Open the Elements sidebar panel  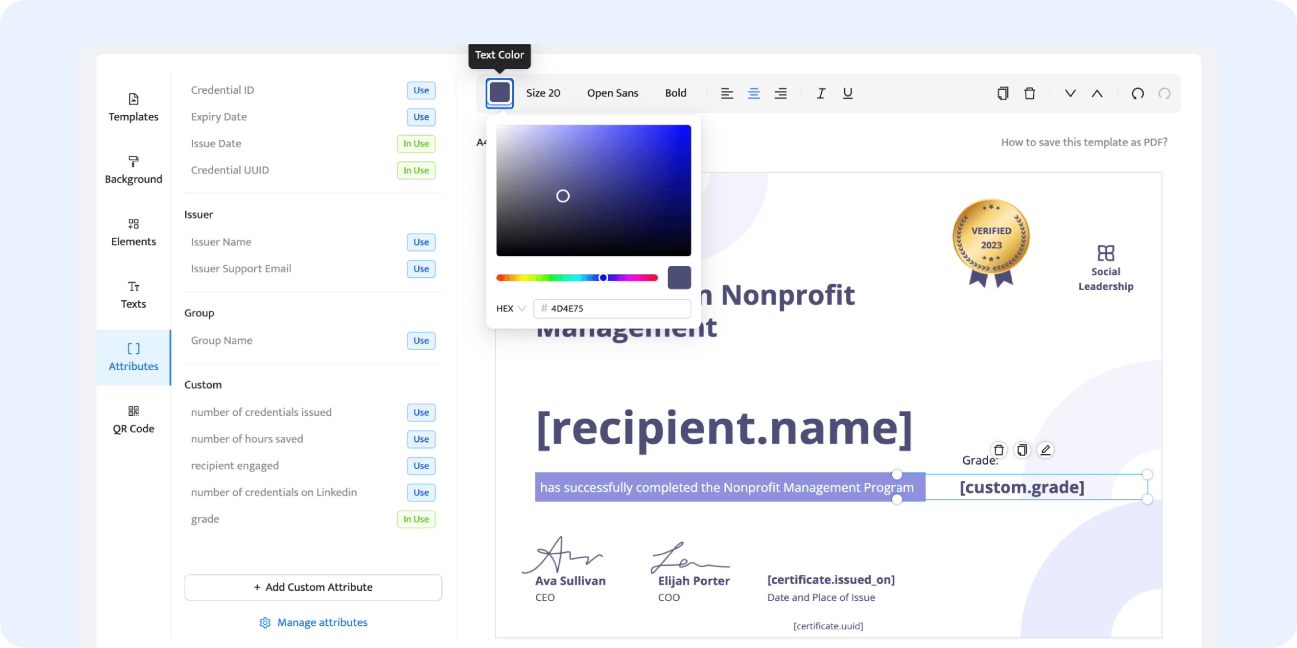[133, 232]
